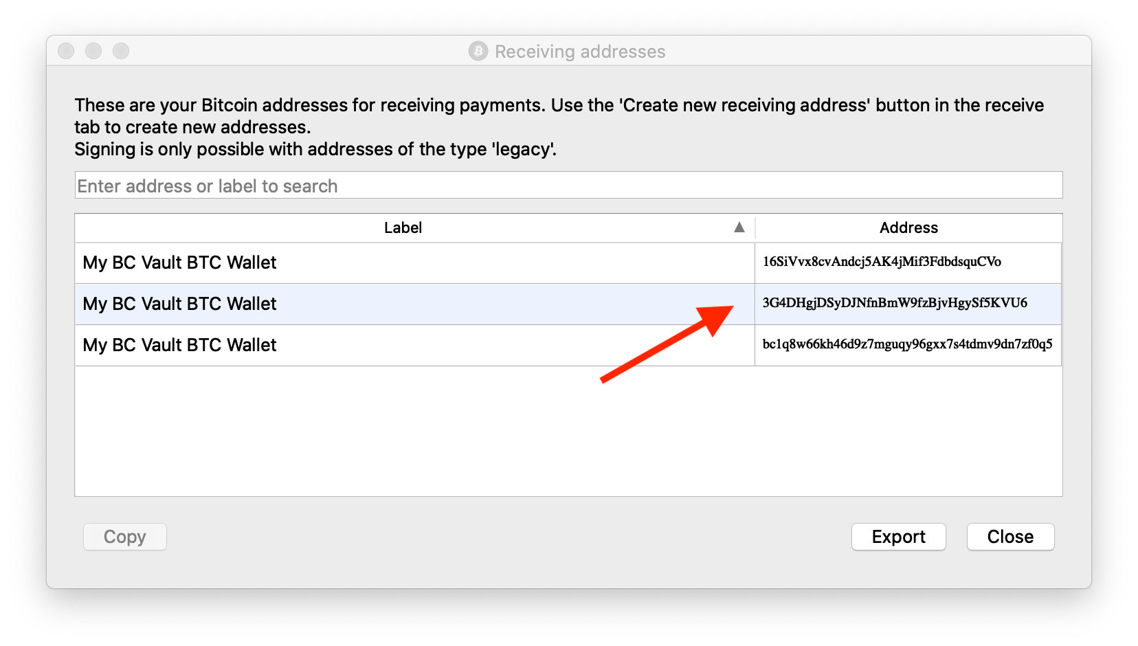Viewport: 1138px width, 646px height.
Task: Select address 16SiVvx8cvAndcj5AK4jMif3FdbdsquCVo
Action: point(882,262)
